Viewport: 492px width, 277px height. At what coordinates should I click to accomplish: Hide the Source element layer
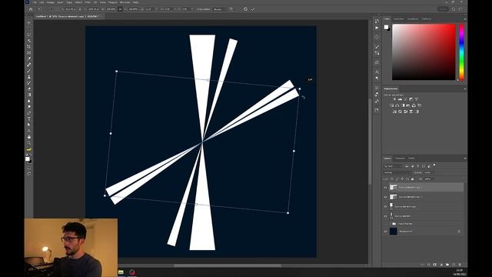tap(385, 216)
